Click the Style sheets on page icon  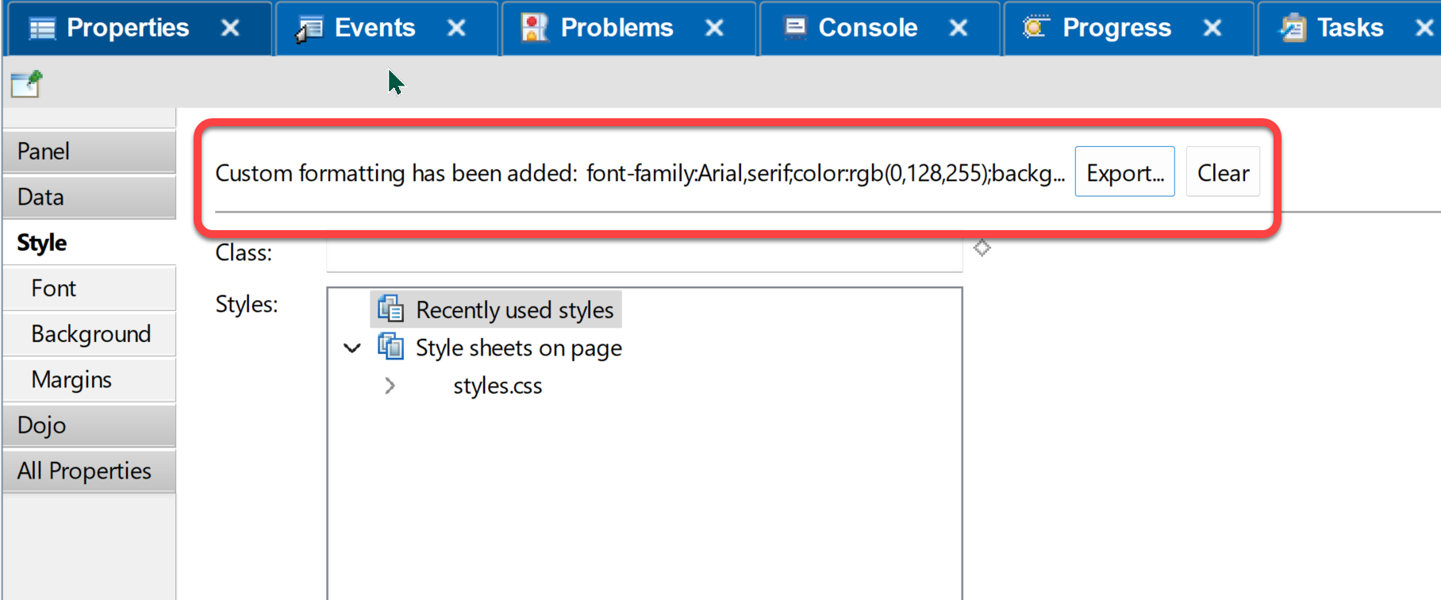[390, 347]
